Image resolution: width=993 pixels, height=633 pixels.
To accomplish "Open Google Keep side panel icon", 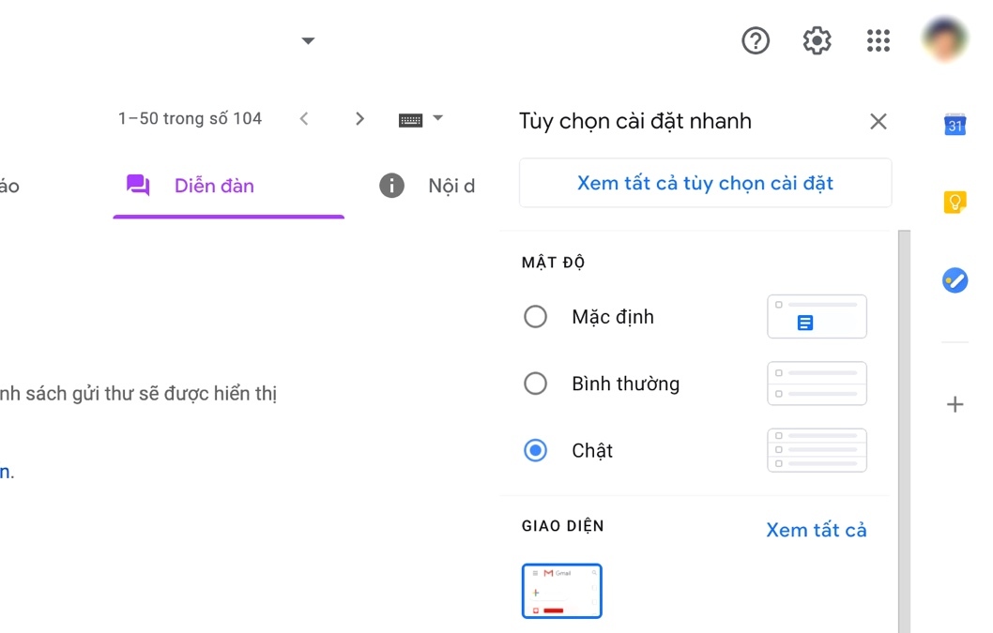I will click(x=955, y=202).
